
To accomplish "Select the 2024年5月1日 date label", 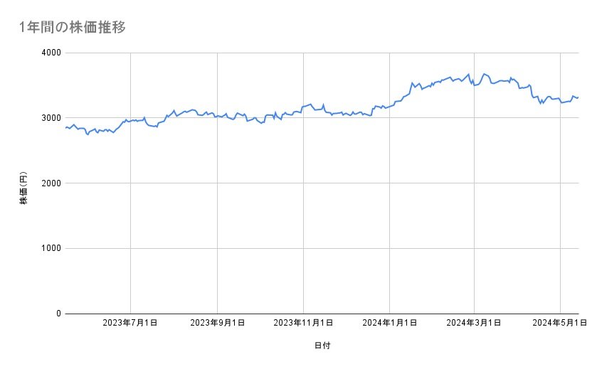I will (x=560, y=323).
